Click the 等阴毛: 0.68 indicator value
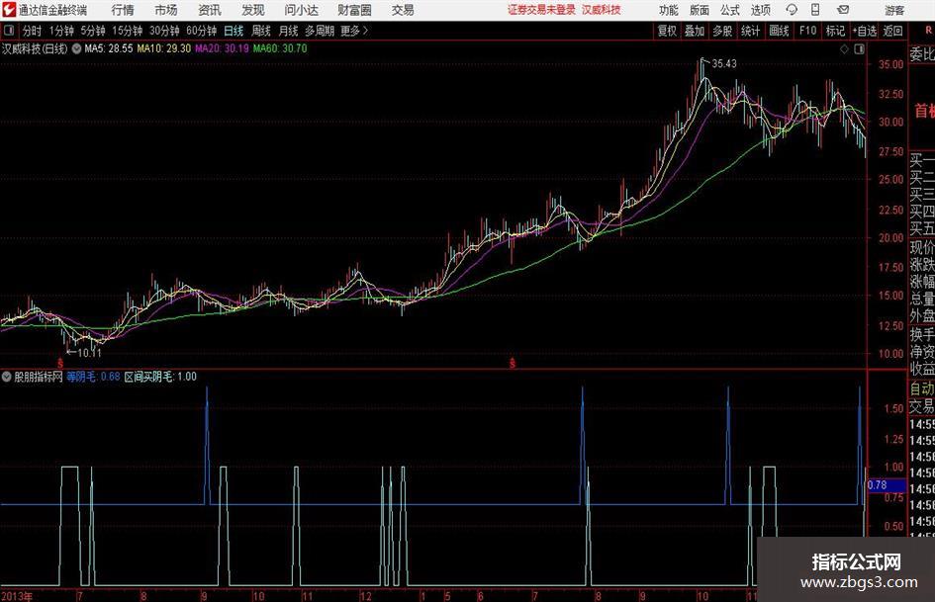This screenshot has width=935, height=602. (x=93, y=377)
